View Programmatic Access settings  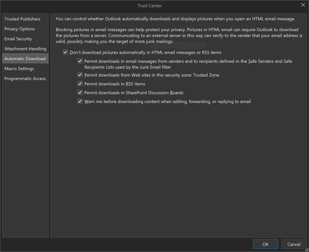(x=25, y=79)
